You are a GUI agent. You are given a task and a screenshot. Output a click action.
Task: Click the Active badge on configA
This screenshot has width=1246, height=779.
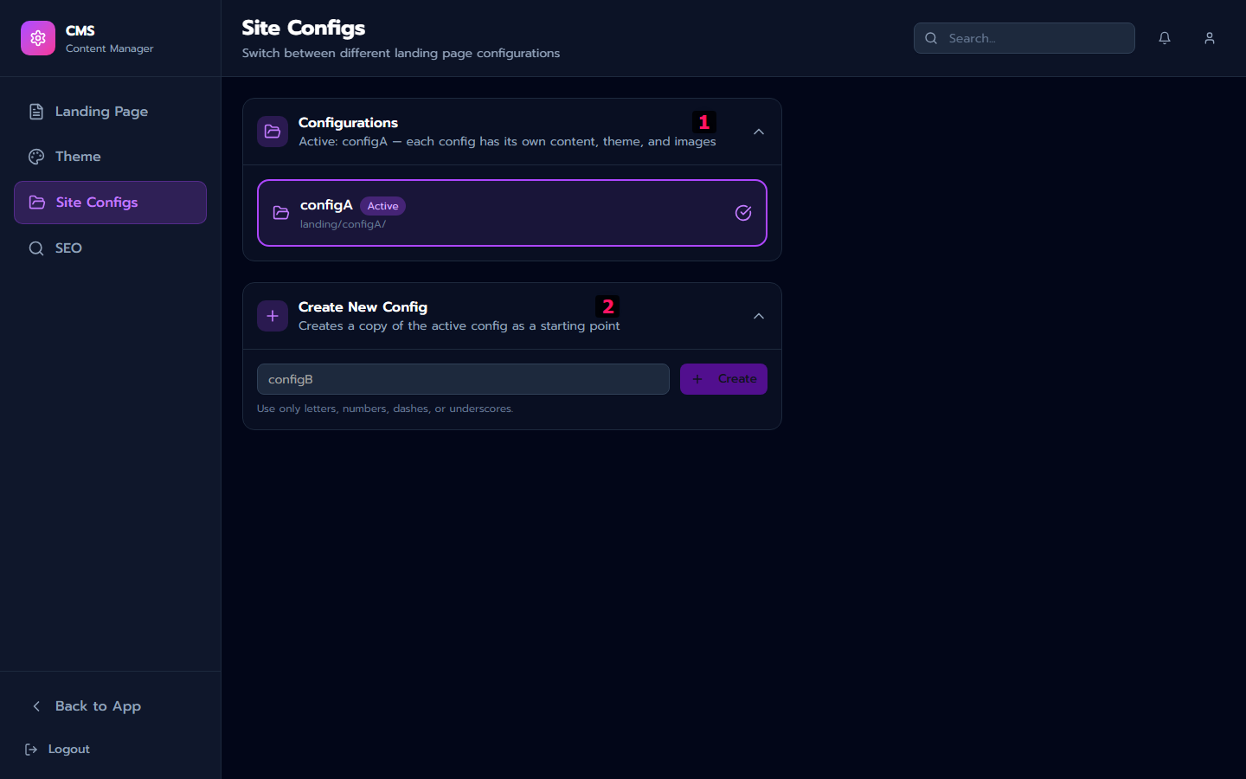[382, 206]
